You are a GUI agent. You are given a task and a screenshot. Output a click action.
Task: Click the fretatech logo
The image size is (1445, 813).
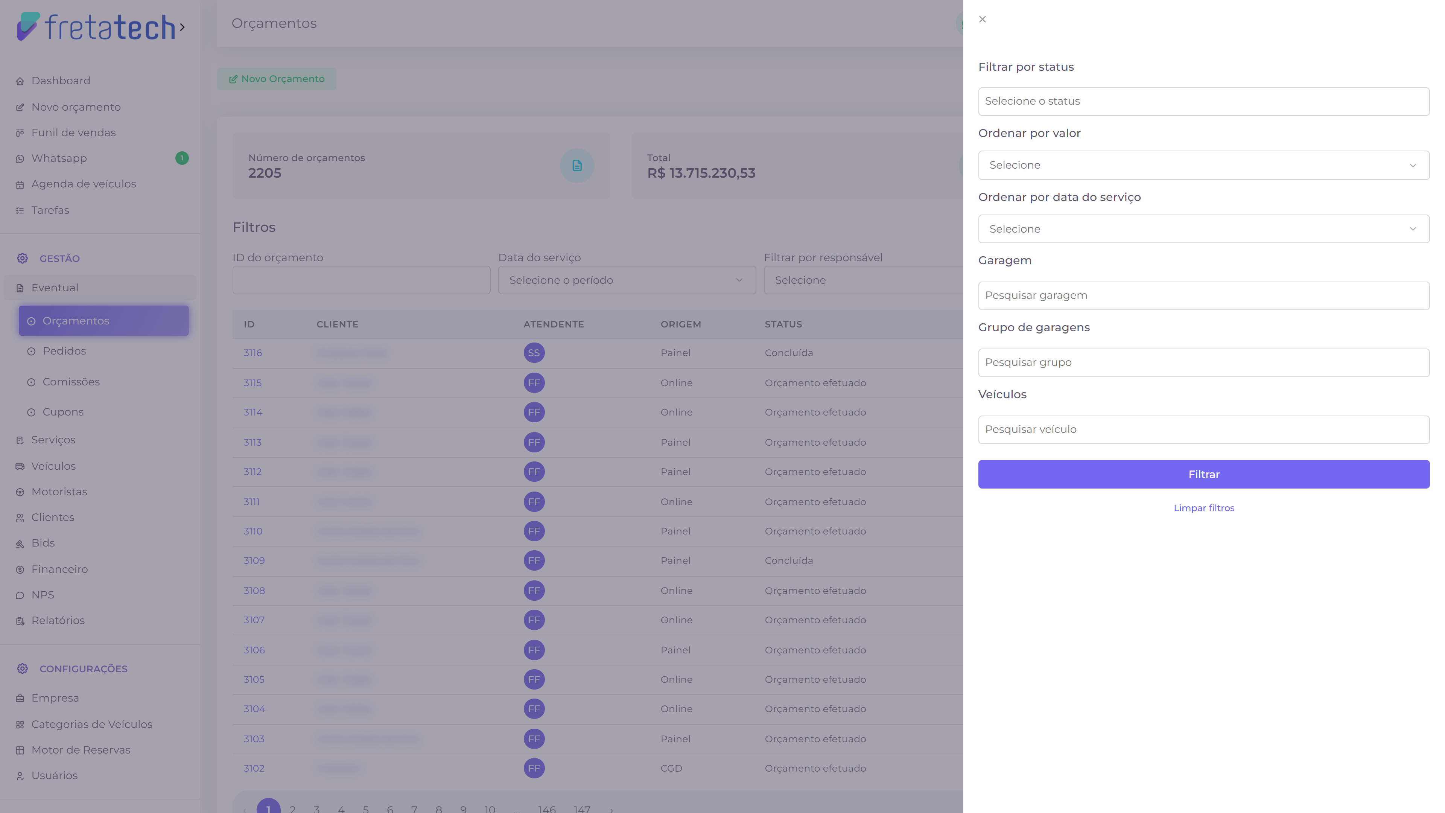tap(96, 26)
